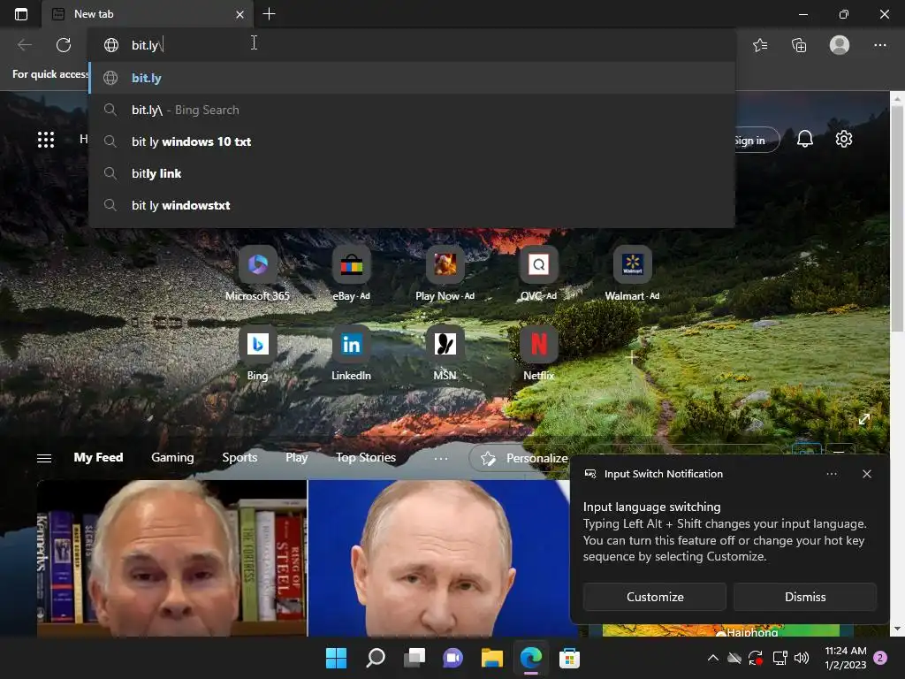Open the Collections icon
This screenshot has height=679, width=905.
(x=799, y=45)
